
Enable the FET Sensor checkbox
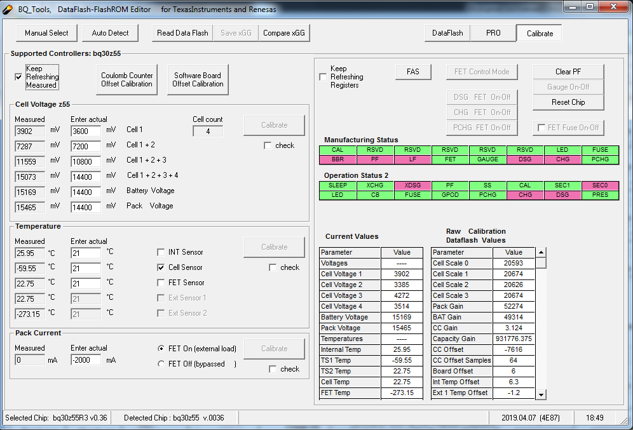161,283
